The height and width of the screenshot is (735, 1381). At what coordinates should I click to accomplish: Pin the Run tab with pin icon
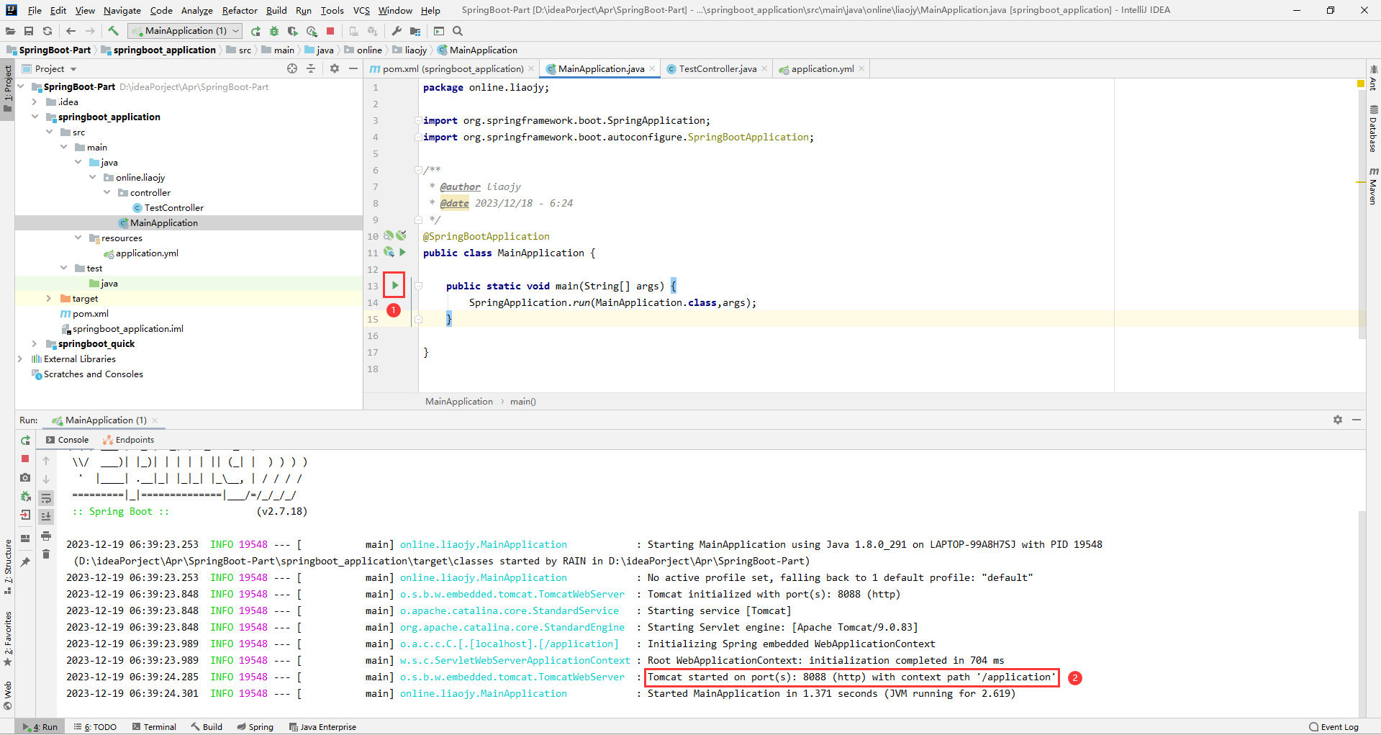coord(25,562)
